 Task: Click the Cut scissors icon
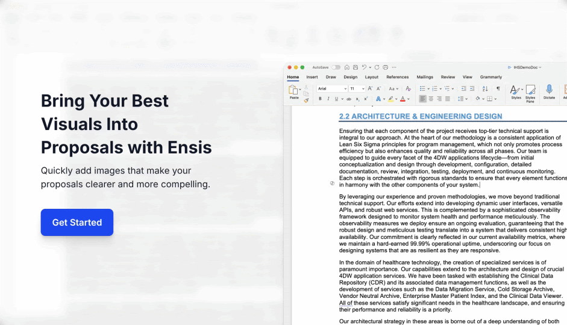[x=306, y=87]
